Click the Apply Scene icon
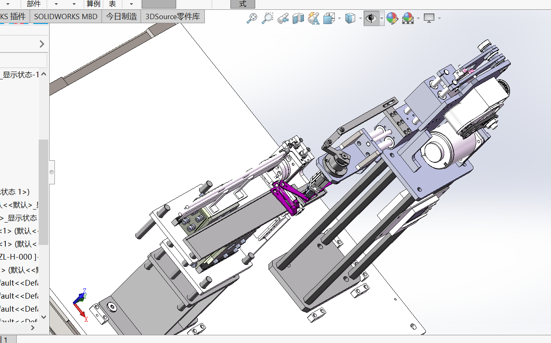The height and width of the screenshot is (343, 551). pyautogui.click(x=408, y=18)
